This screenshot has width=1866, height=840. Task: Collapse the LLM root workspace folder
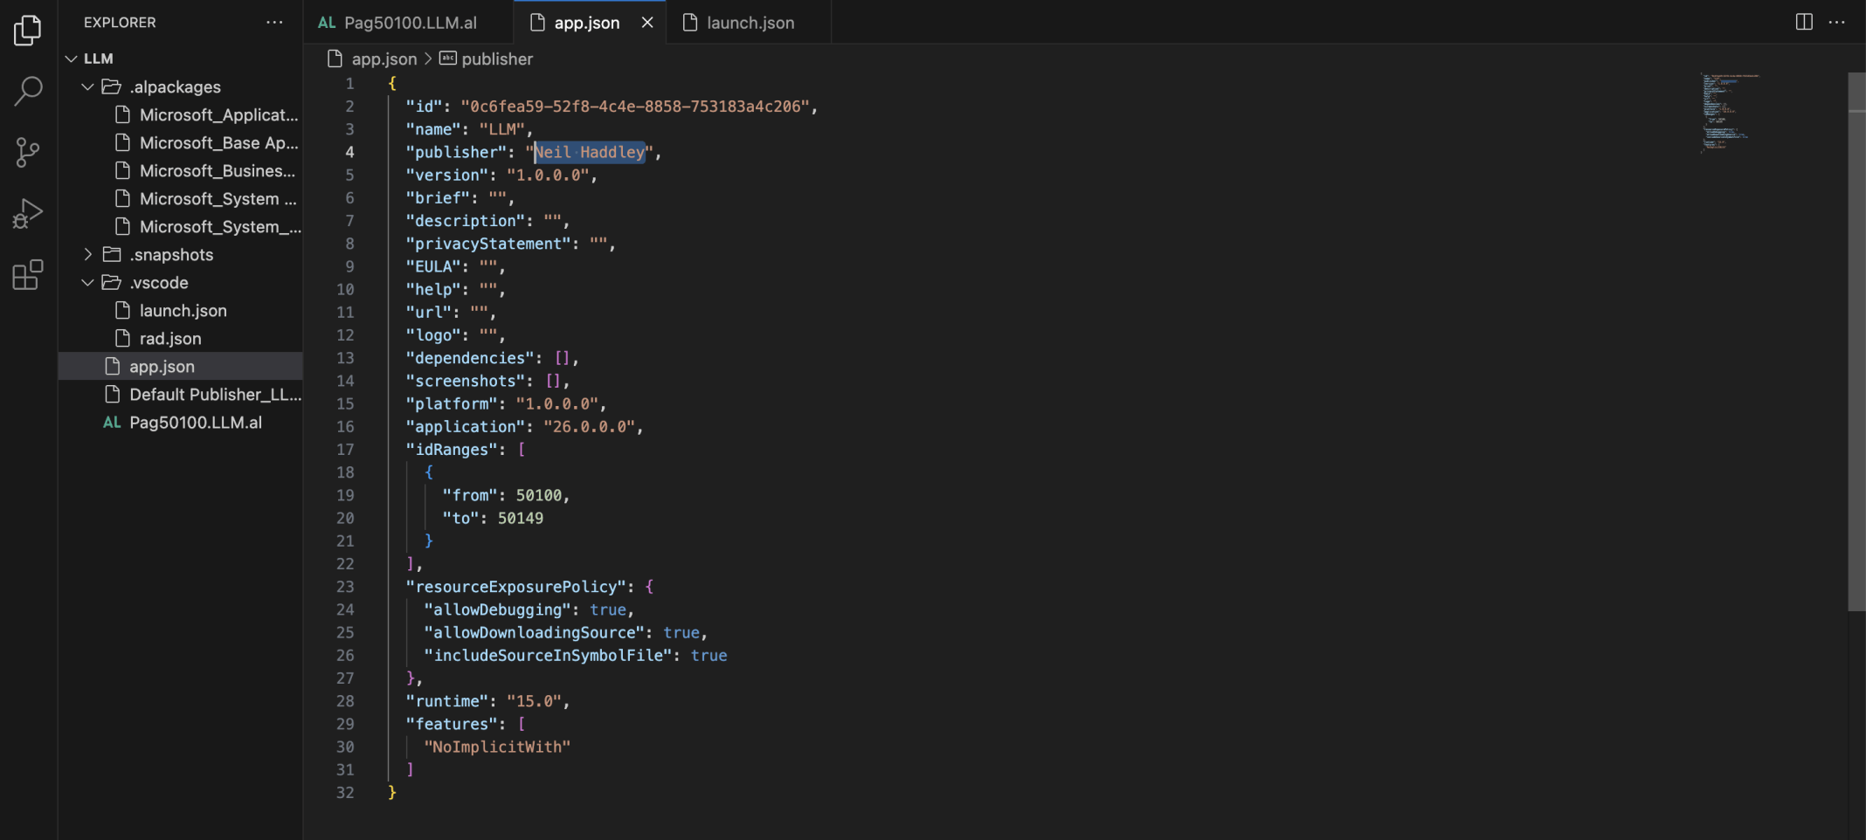72,59
